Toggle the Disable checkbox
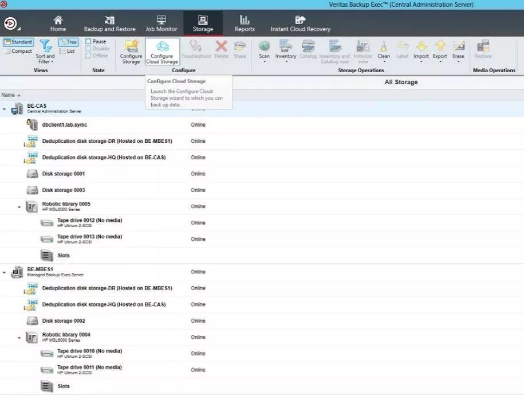 [x=88, y=49]
